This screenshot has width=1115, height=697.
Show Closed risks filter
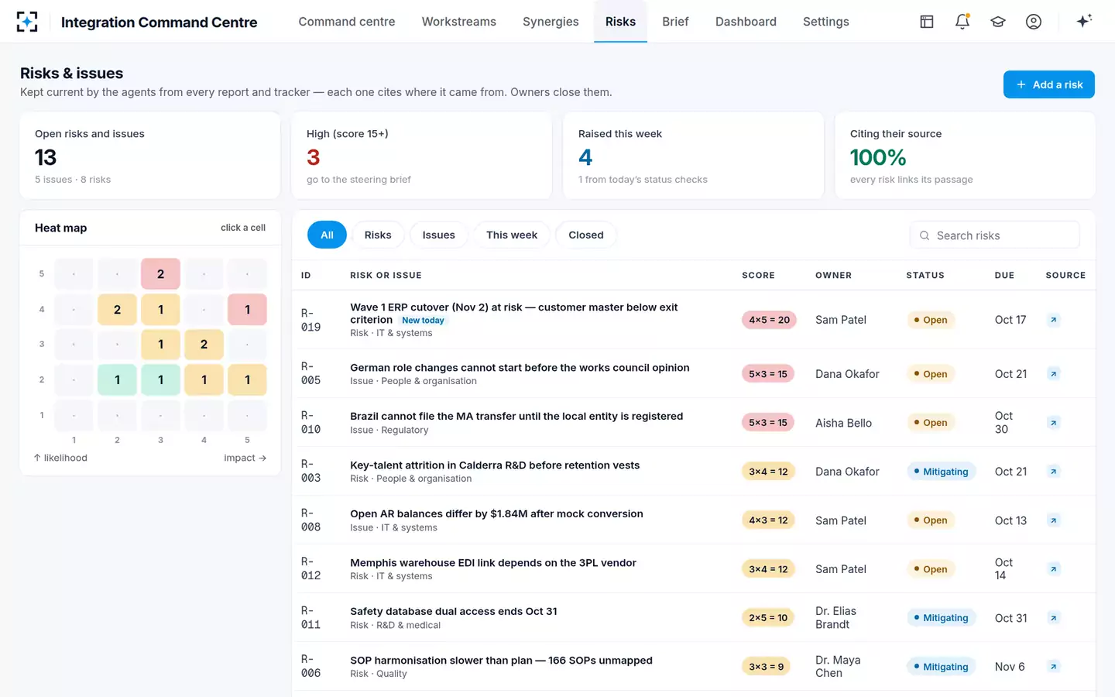[586, 235]
